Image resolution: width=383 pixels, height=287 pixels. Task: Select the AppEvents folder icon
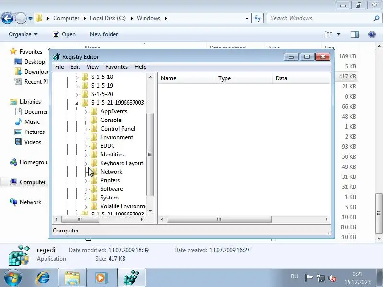(94, 111)
